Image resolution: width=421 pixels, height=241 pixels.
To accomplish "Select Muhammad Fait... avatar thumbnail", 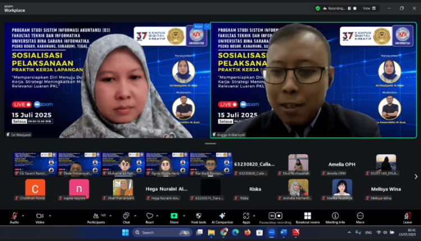I will pyautogui.click(x=123, y=164).
